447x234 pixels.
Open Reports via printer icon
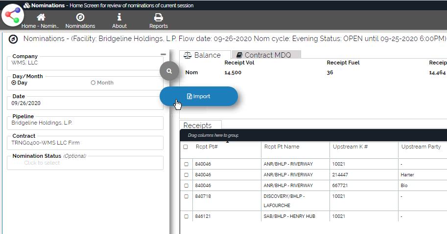point(158,18)
